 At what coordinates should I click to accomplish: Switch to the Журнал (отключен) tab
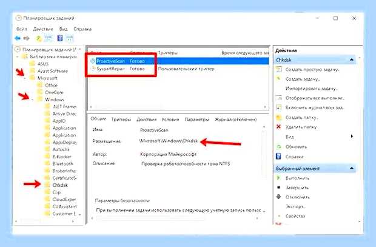(235, 120)
